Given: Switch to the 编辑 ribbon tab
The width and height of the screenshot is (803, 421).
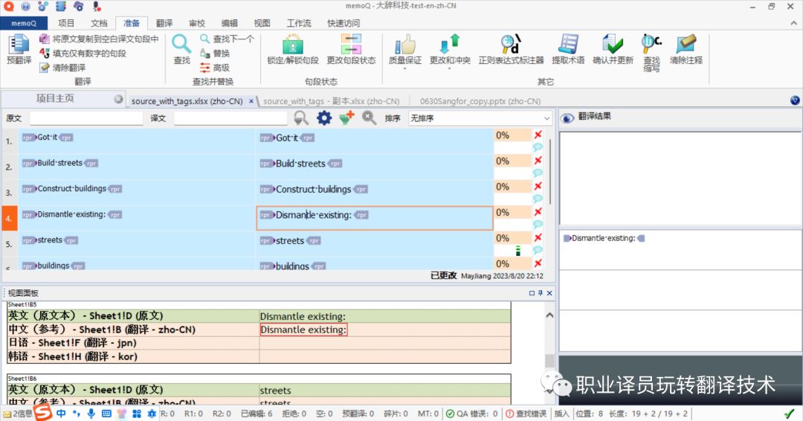Looking at the screenshot, I should 230,23.
